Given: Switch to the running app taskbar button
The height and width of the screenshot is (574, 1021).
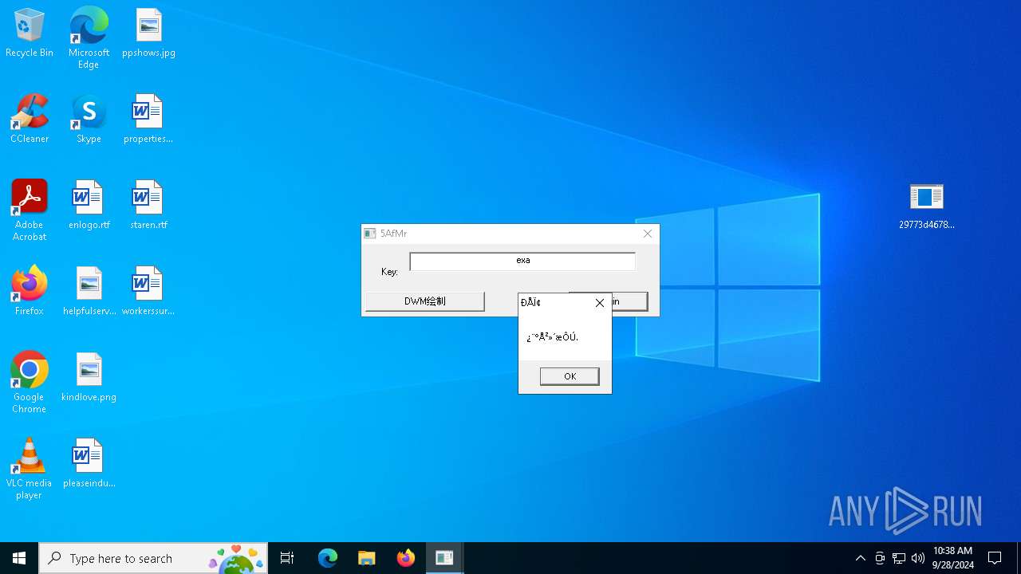Looking at the screenshot, I should (x=444, y=558).
